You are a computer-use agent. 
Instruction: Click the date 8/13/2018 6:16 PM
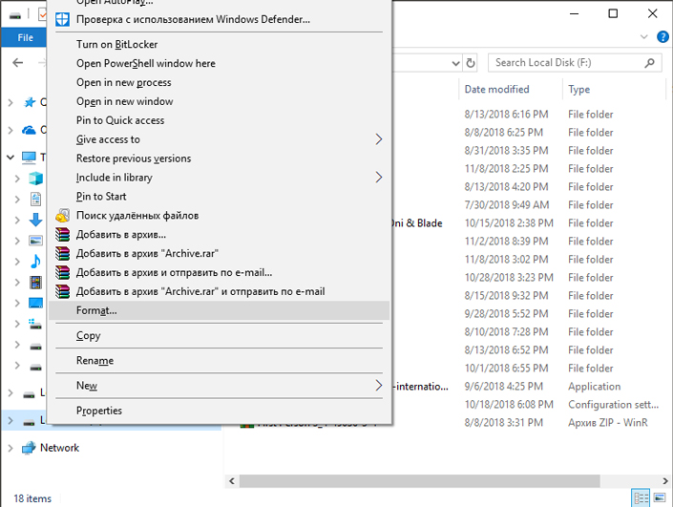pyautogui.click(x=507, y=115)
